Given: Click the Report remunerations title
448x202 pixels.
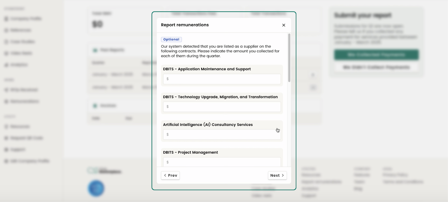Looking at the screenshot, I should (185, 25).
